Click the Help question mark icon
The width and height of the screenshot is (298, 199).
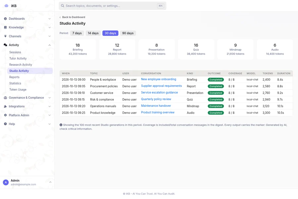[5, 124]
